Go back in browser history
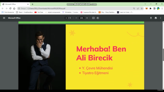 (3, 8)
